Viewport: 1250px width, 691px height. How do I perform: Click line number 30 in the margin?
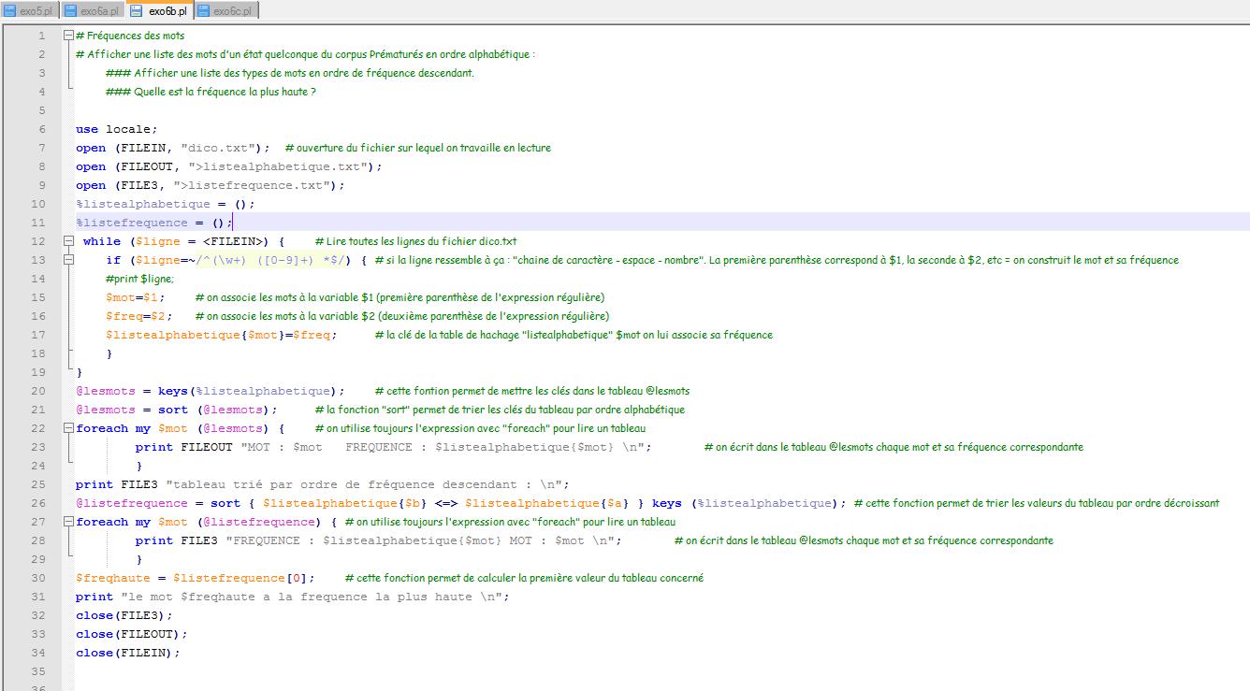(x=38, y=578)
